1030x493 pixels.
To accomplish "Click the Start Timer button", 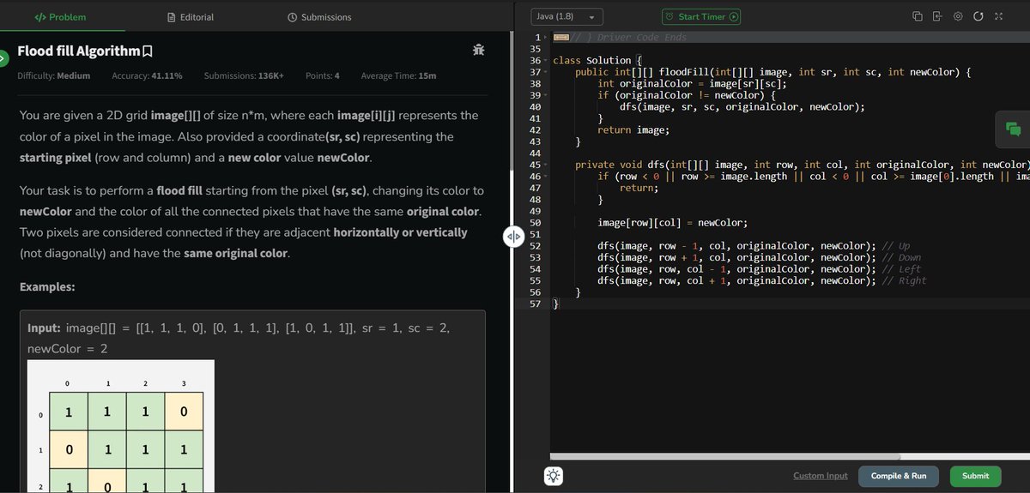I will coord(701,16).
